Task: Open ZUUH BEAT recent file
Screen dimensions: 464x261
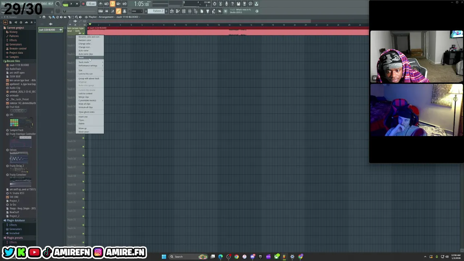Action: pos(15,76)
